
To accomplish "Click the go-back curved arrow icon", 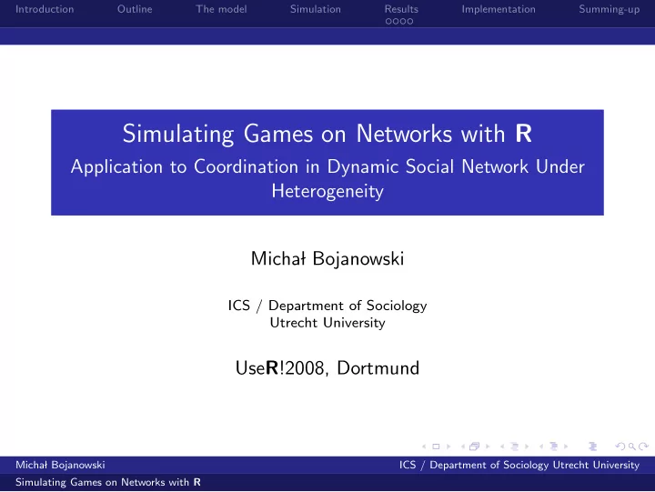I will click(620, 447).
